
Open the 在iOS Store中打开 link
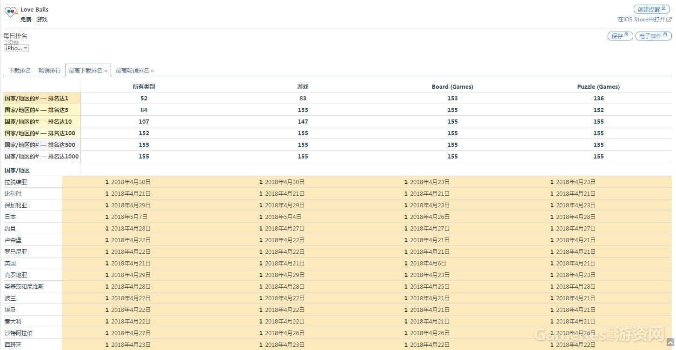pos(644,20)
